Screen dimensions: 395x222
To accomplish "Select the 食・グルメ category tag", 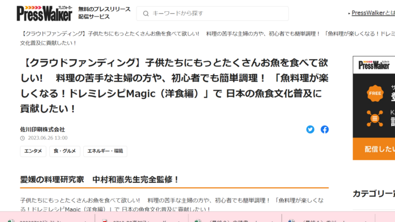I will [x=64, y=151].
